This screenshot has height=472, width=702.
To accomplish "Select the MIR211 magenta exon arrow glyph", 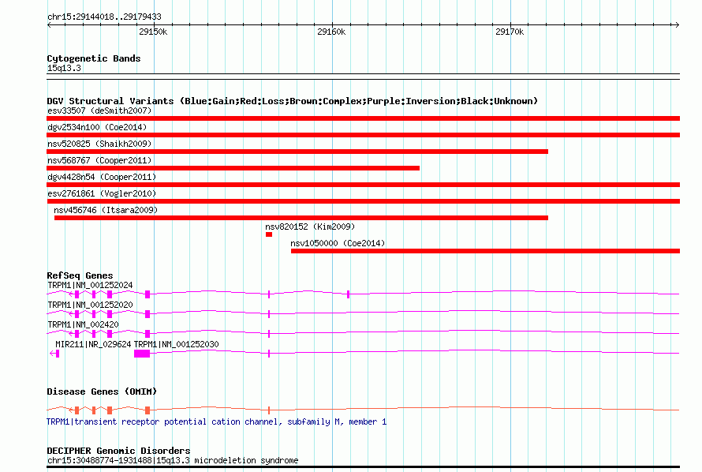I will point(54,354).
